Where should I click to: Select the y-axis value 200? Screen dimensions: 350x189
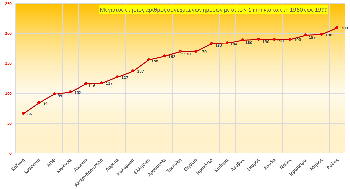click(8, 33)
